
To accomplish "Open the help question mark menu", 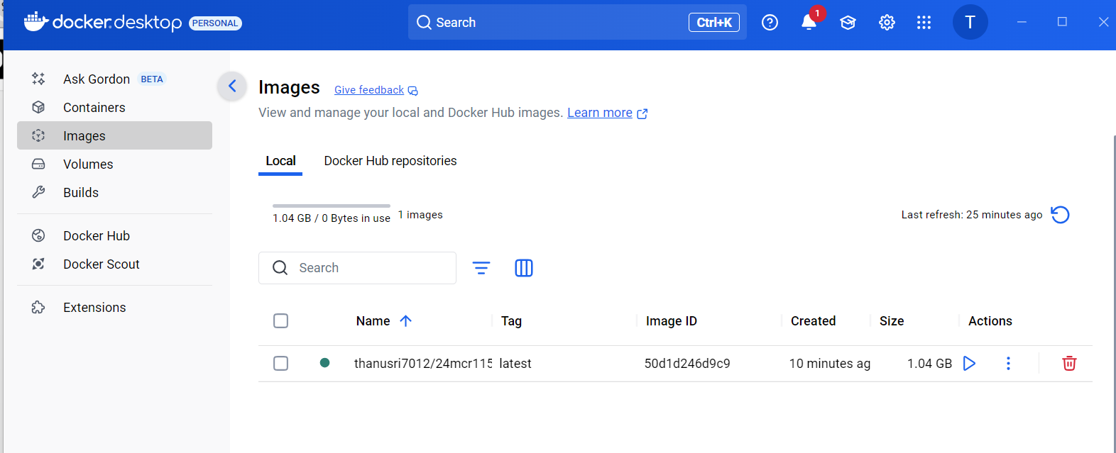I will [x=770, y=23].
